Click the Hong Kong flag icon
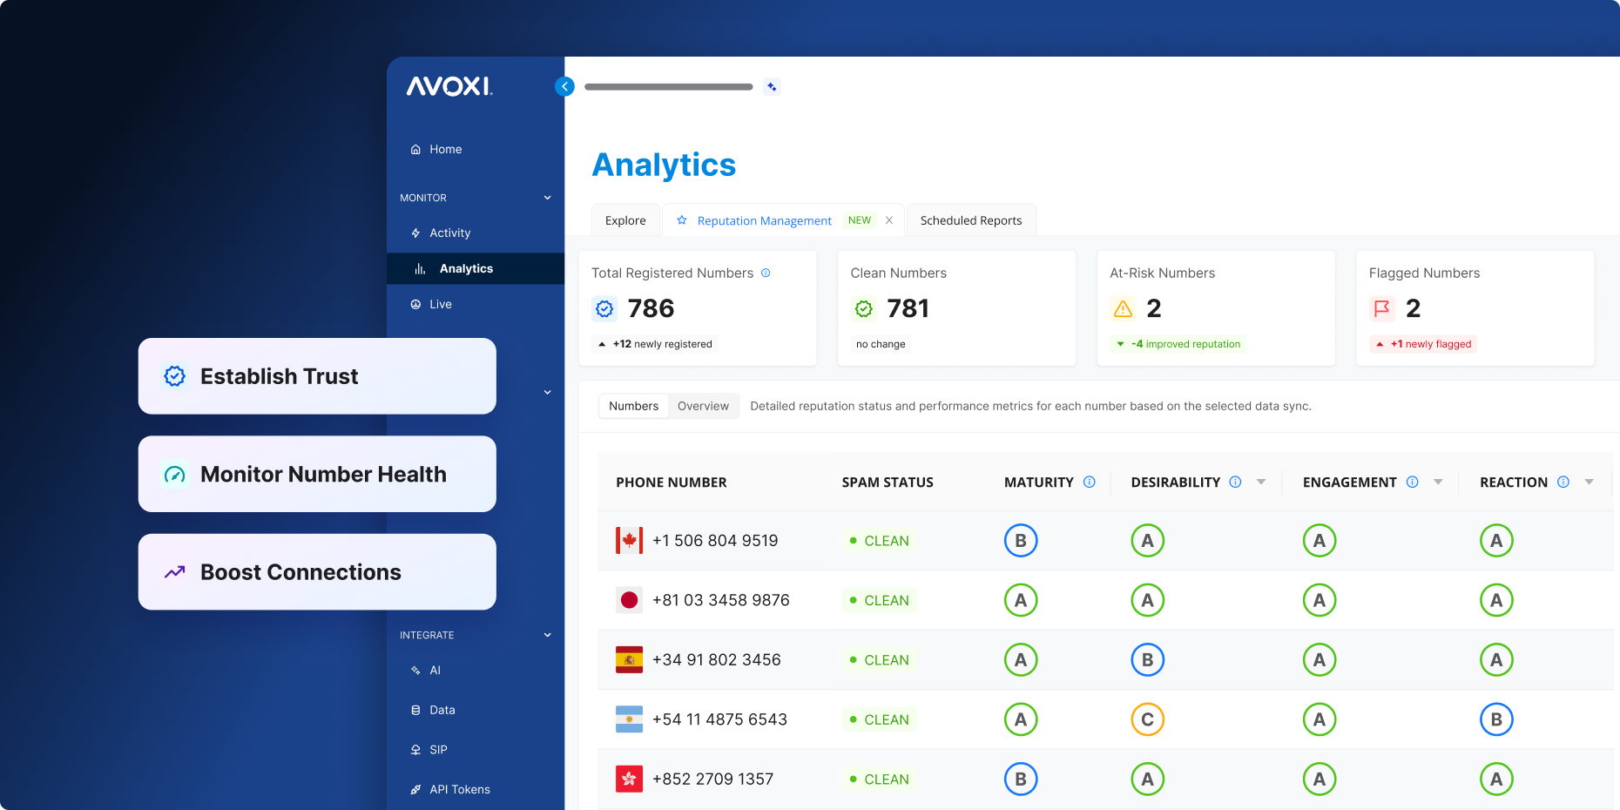1620x810 pixels. click(x=630, y=779)
